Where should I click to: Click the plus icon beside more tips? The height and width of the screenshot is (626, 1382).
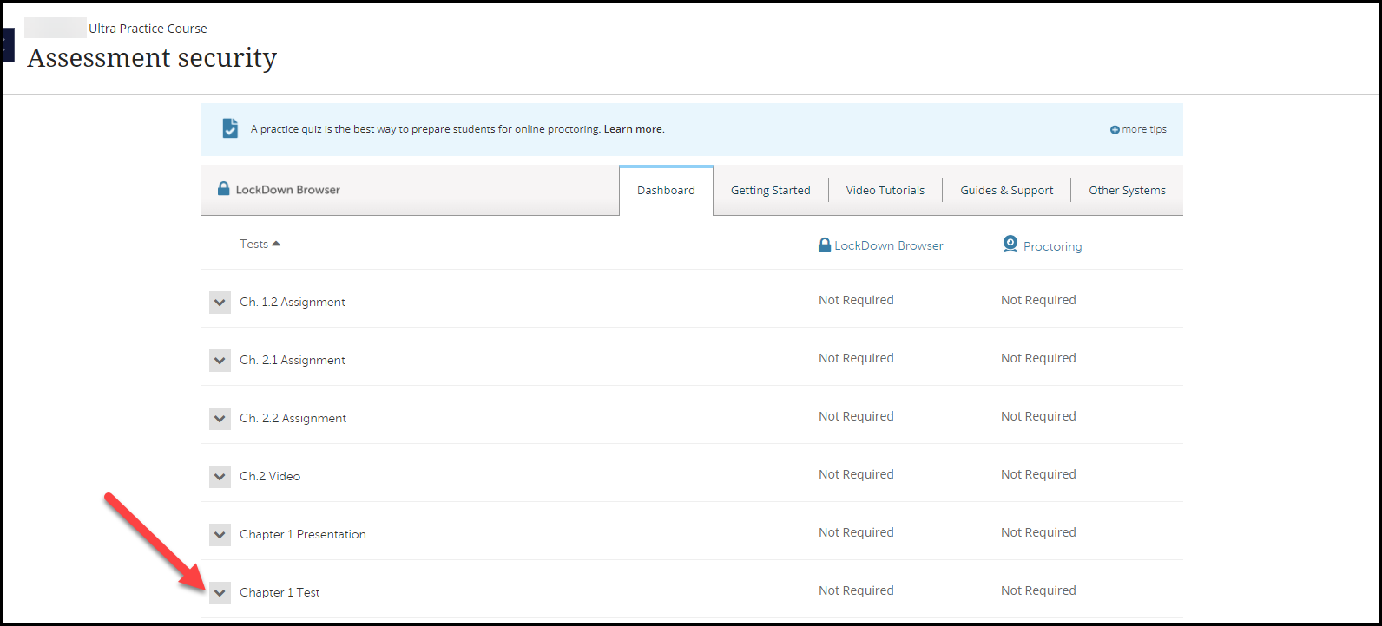(1115, 130)
